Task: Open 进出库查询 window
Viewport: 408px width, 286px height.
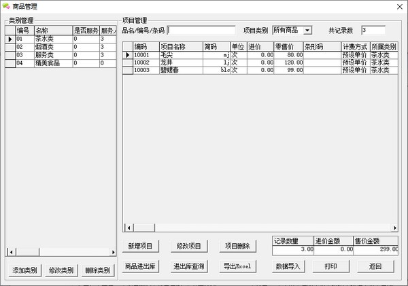Action: (188, 266)
